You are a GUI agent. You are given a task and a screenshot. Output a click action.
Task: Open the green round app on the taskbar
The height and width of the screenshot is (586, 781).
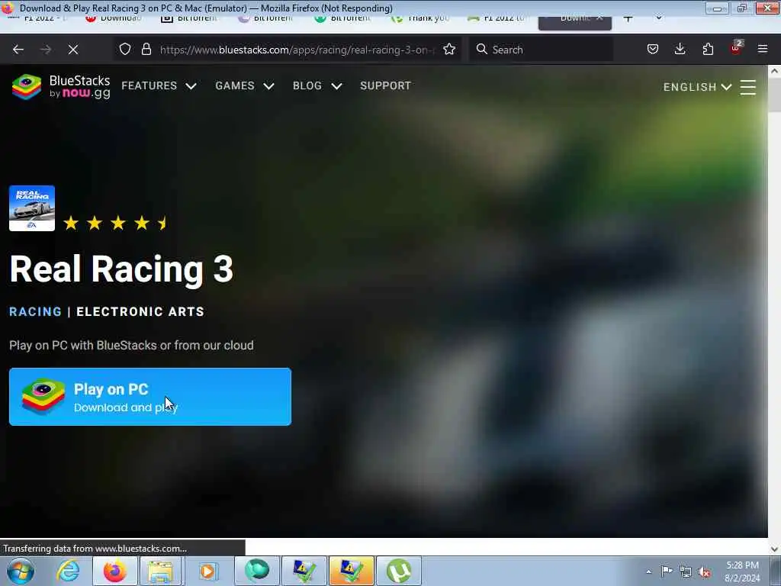tap(257, 571)
